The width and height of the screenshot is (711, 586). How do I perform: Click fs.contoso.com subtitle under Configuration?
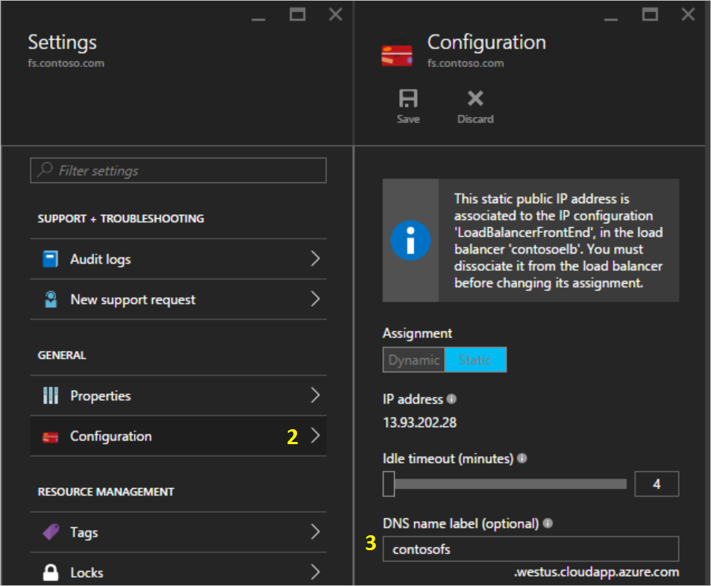(x=466, y=63)
